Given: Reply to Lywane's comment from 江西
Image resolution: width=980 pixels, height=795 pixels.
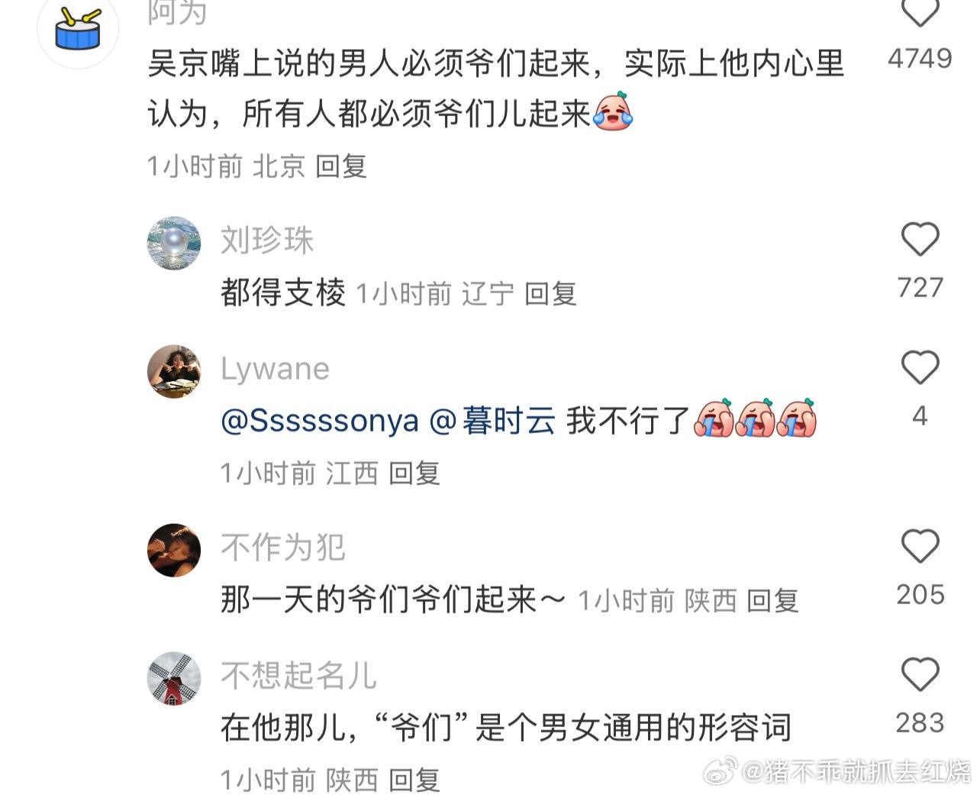Looking at the screenshot, I should click(x=414, y=473).
